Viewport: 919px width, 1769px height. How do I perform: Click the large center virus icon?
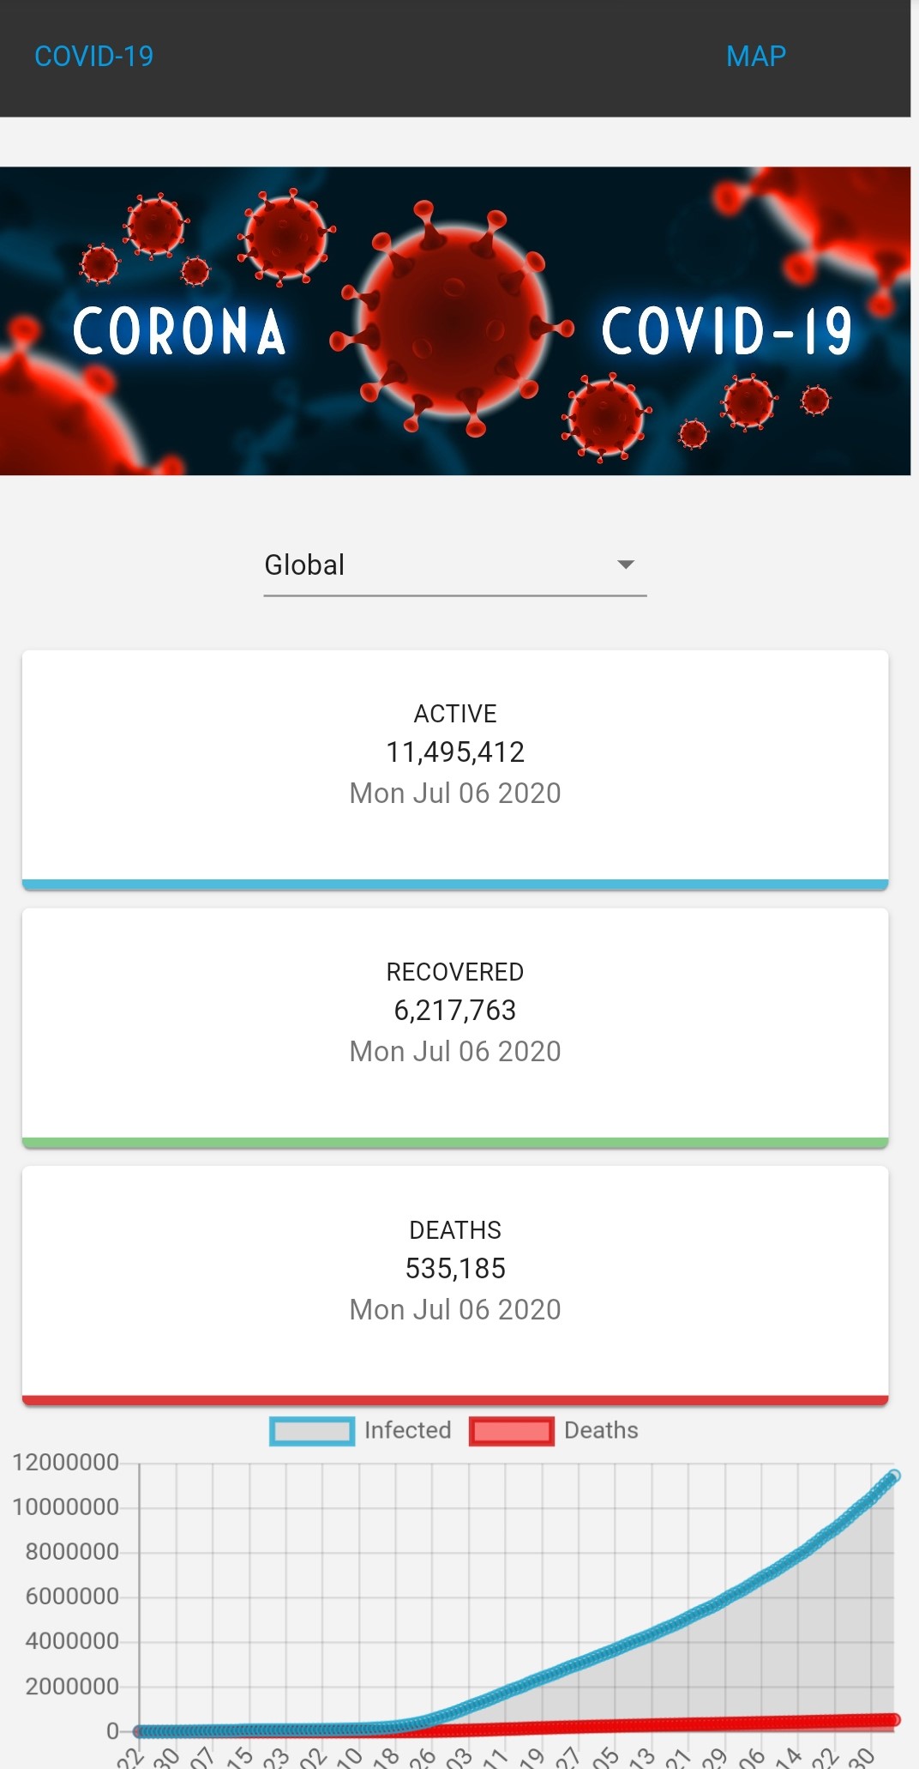[455, 319]
